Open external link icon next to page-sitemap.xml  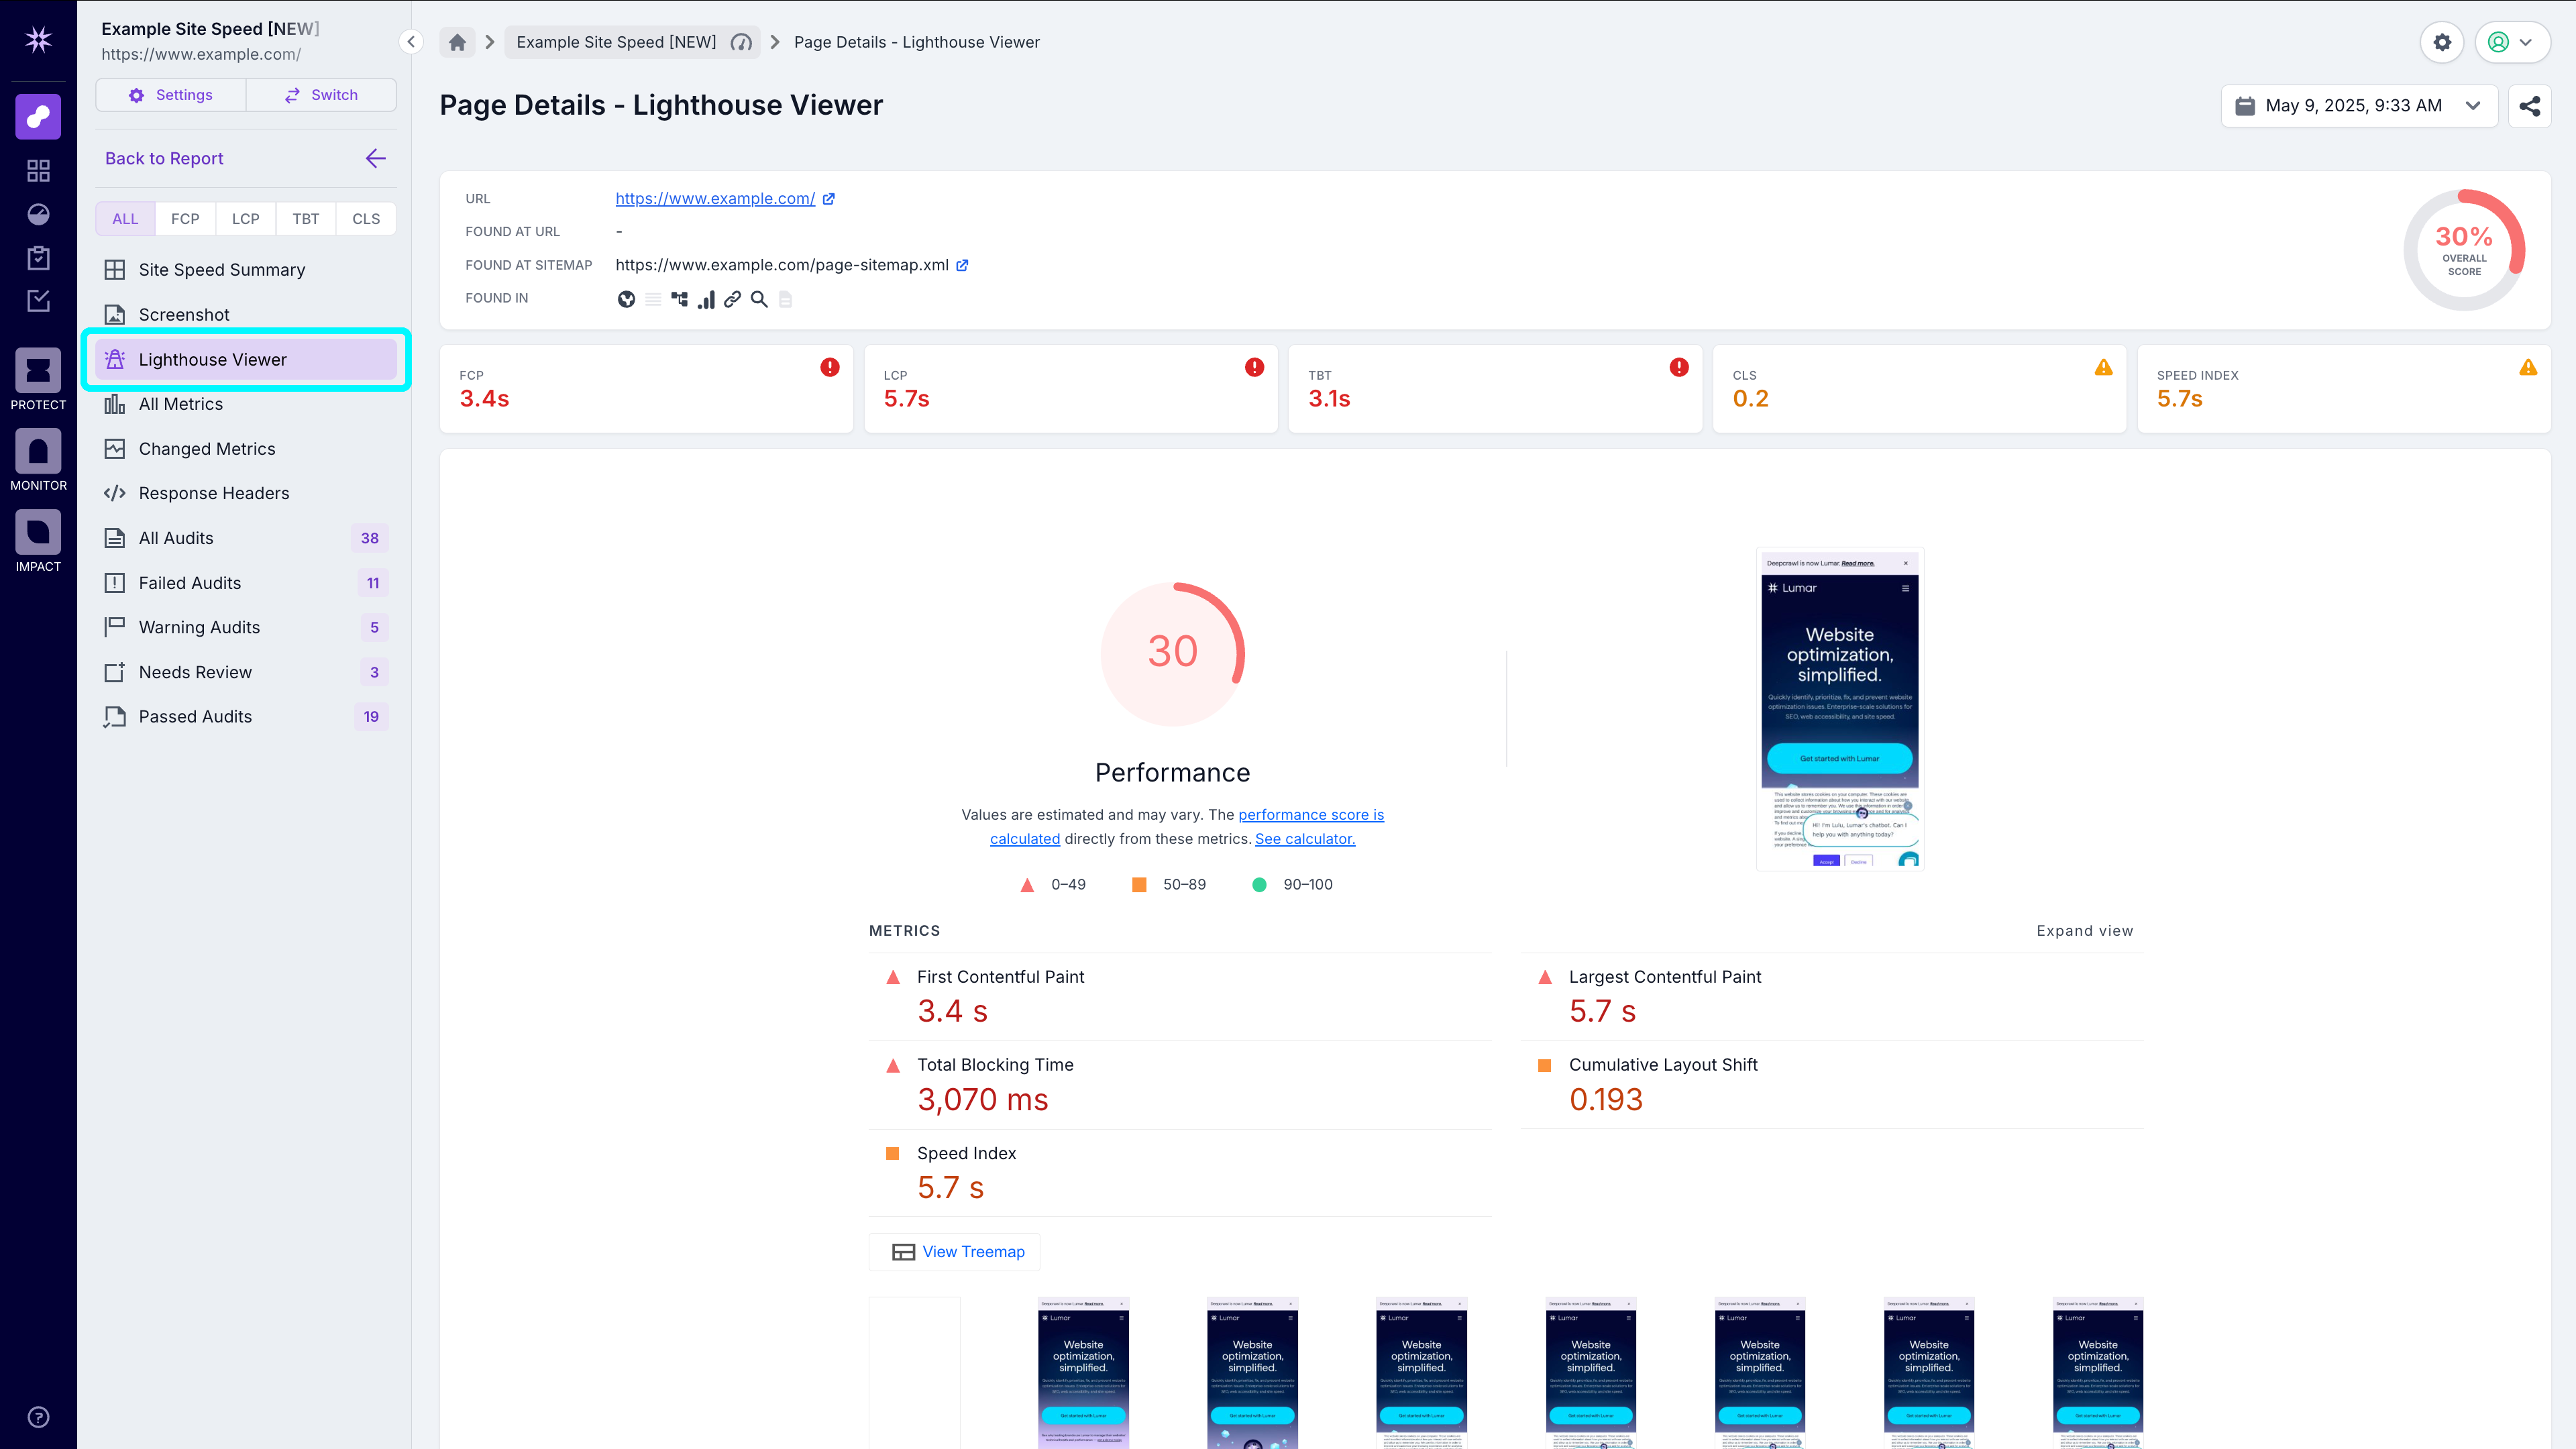pos(962,265)
